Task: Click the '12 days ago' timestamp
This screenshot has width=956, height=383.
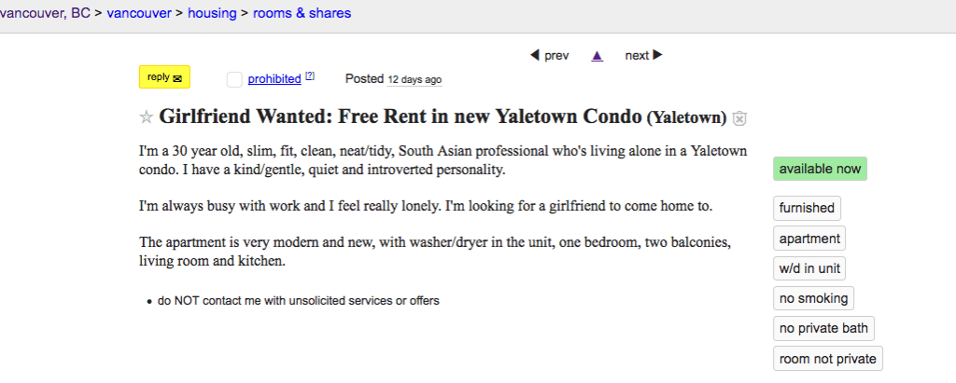Action: point(415,80)
